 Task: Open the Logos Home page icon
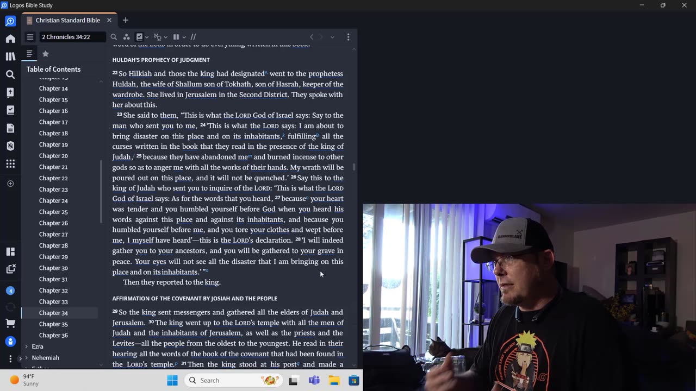[10, 39]
